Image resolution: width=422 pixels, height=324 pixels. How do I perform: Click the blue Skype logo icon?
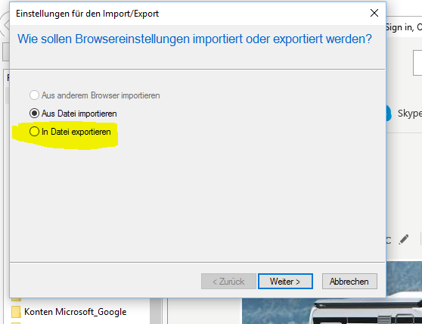pyautogui.click(x=389, y=113)
